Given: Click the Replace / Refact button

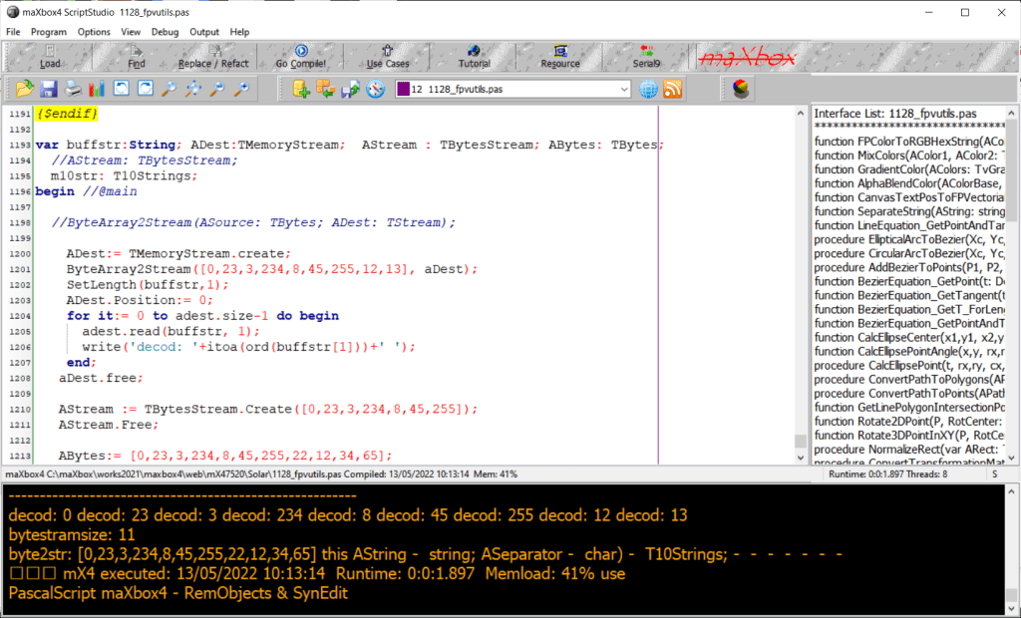Looking at the screenshot, I should 213,57.
